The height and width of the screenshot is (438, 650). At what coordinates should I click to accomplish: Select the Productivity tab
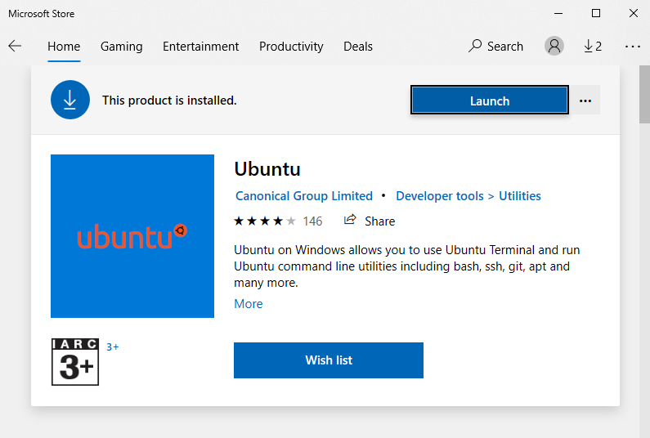[291, 47]
